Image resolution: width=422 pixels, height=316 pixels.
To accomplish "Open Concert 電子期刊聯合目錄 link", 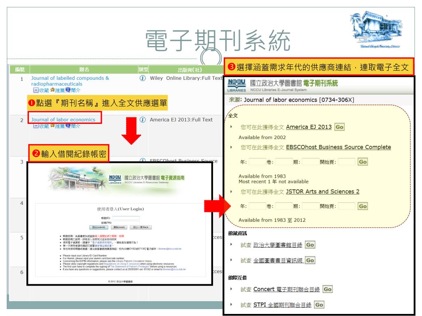I will tap(287, 289).
